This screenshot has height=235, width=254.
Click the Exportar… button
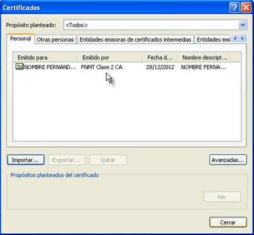(67, 160)
